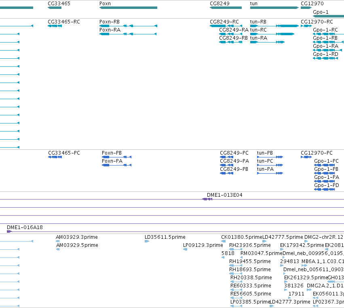Select EST label RM03047.5prime

click(262, 253)
